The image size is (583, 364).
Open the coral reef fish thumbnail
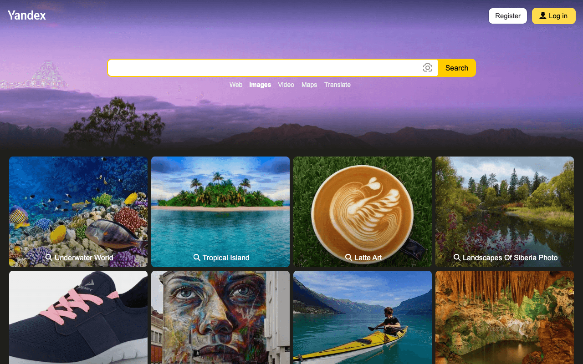click(x=78, y=212)
